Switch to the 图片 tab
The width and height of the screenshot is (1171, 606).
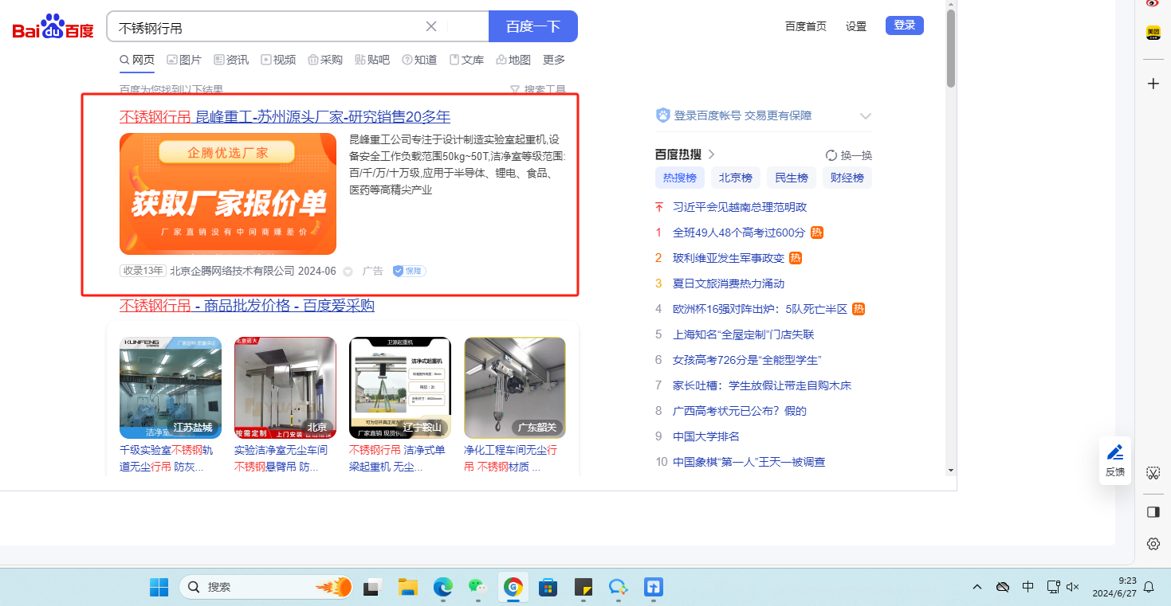click(x=184, y=60)
